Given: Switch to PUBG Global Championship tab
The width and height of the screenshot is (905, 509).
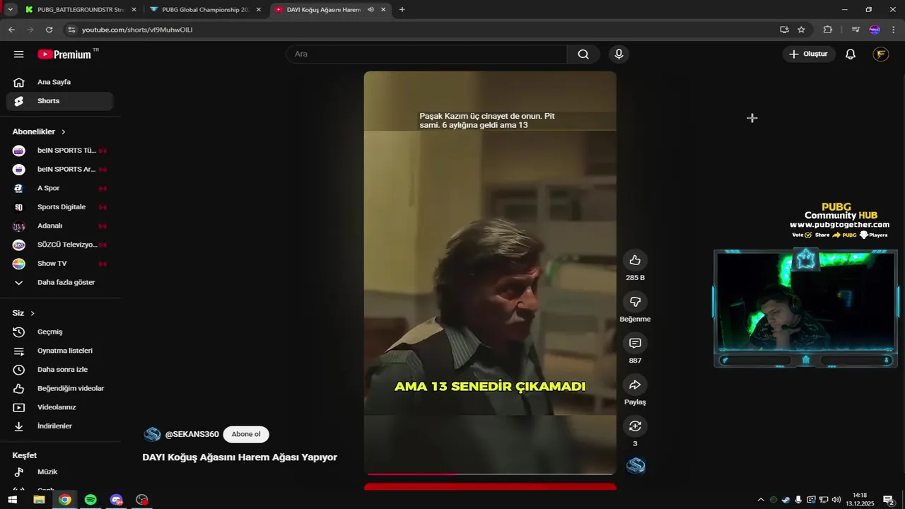Looking at the screenshot, I should click(206, 10).
